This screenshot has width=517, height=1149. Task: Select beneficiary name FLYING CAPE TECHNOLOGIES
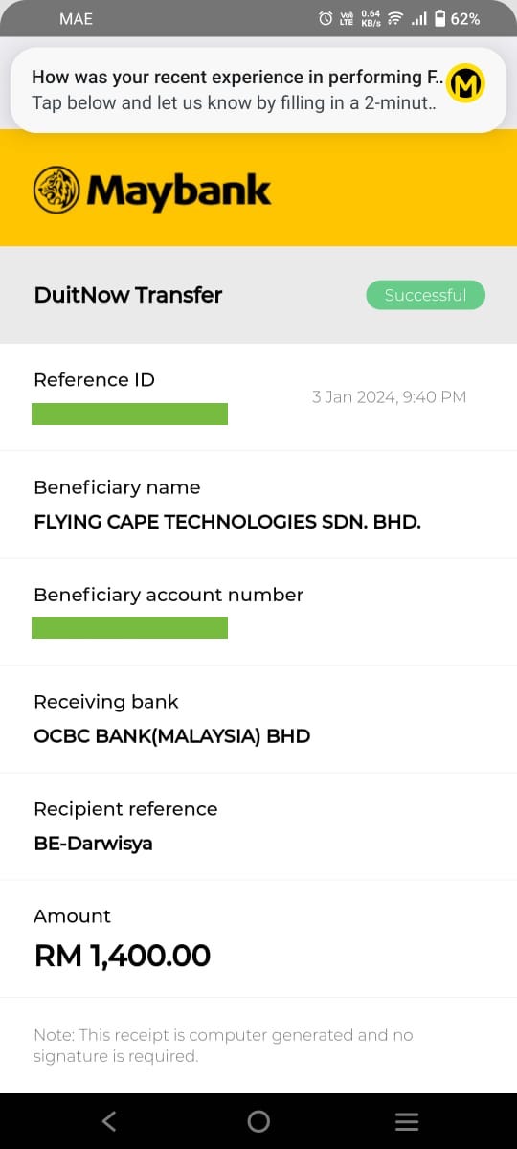228,522
